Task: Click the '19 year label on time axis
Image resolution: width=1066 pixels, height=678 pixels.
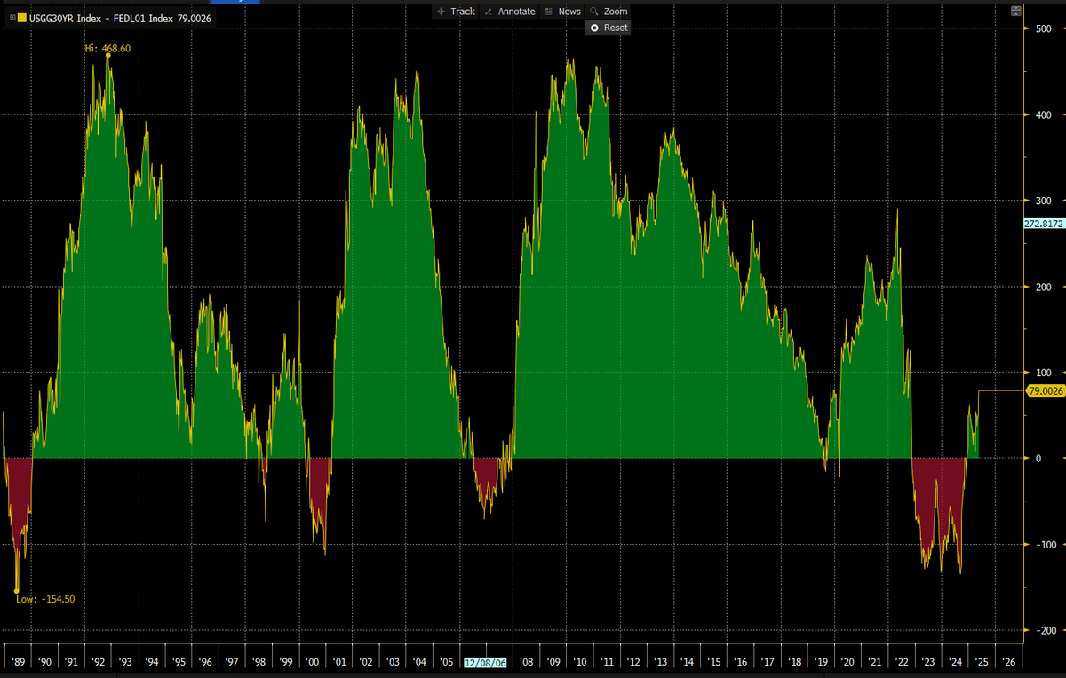Action: click(821, 662)
